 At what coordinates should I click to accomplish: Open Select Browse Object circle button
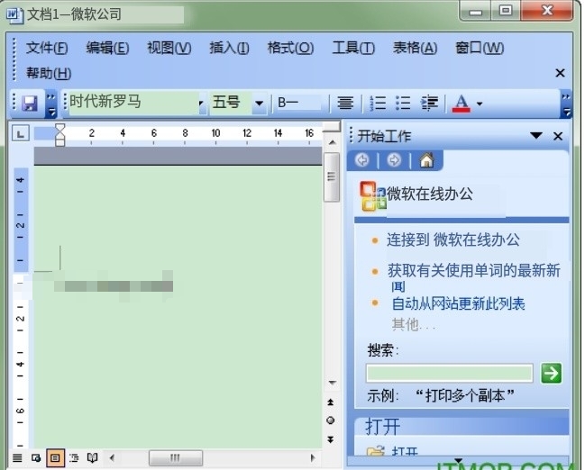[331, 420]
